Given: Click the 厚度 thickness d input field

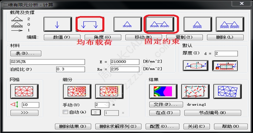Looking at the screenshot, I should [x=226, y=53].
